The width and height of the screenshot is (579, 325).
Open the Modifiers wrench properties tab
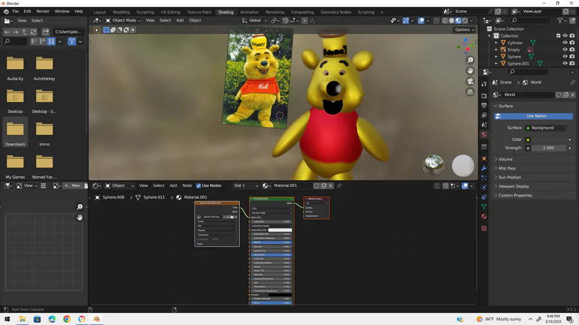[484, 168]
